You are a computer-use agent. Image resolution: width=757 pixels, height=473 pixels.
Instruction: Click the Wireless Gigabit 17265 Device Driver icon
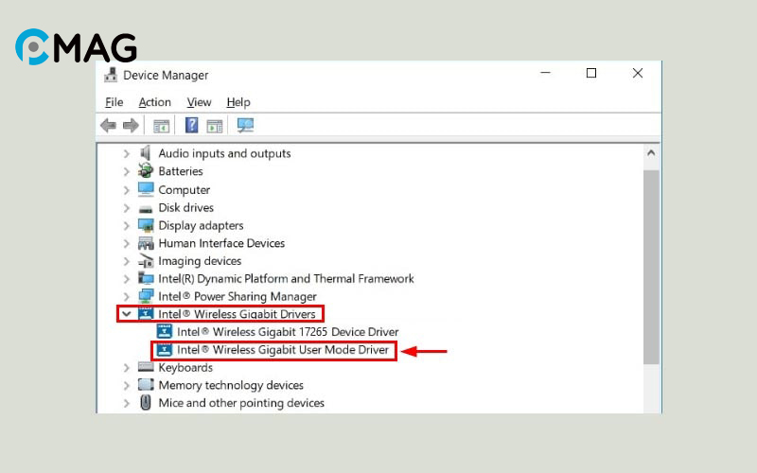[x=165, y=332]
